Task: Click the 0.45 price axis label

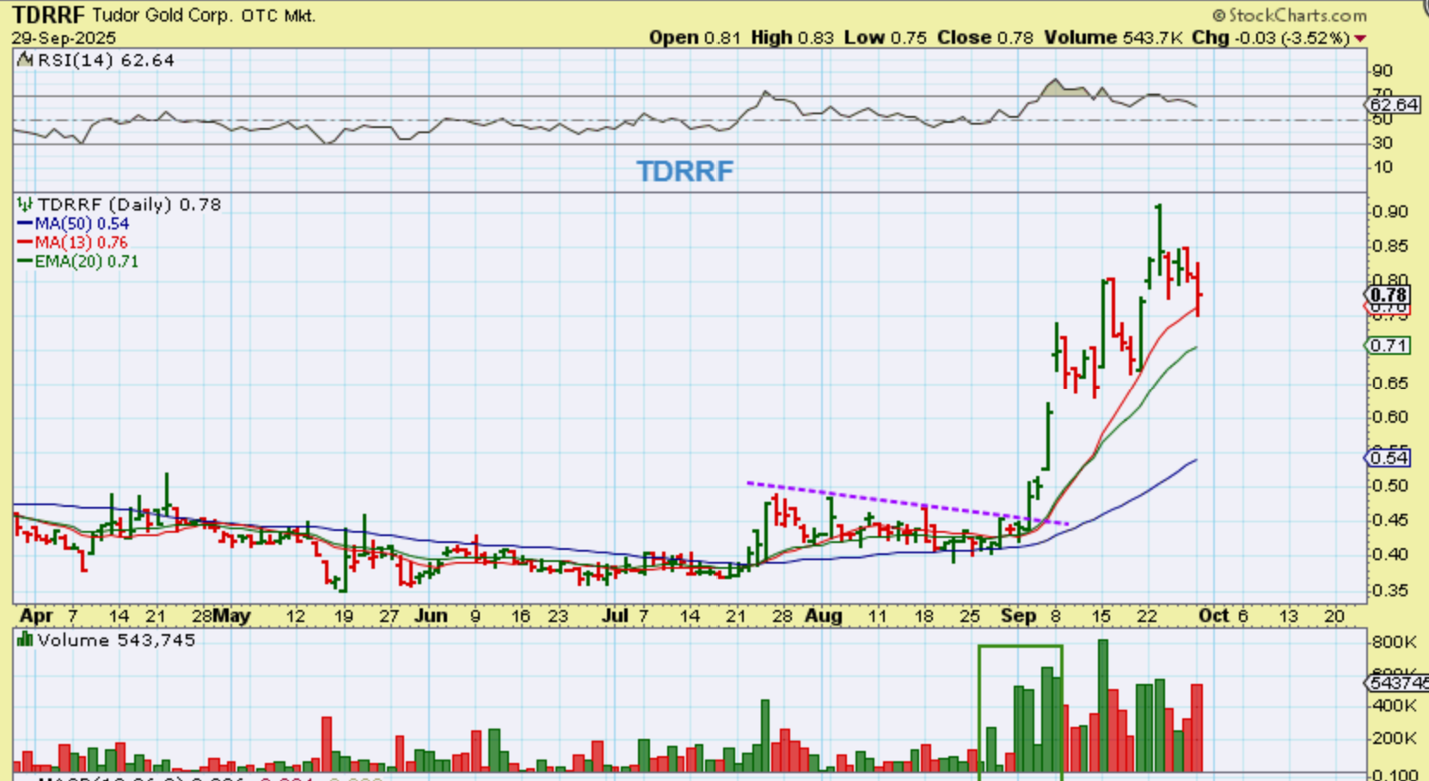Action: [x=1390, y=521]
